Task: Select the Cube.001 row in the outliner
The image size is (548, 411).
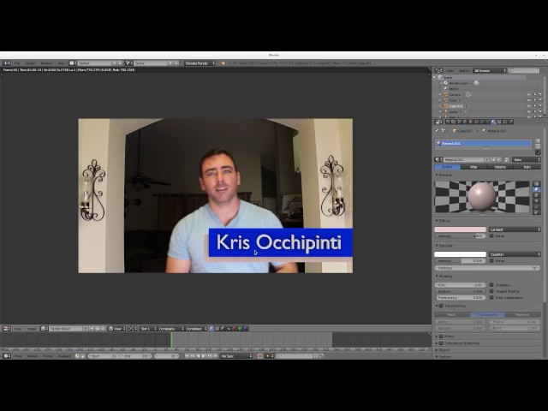Action: (x=456, y=106)
